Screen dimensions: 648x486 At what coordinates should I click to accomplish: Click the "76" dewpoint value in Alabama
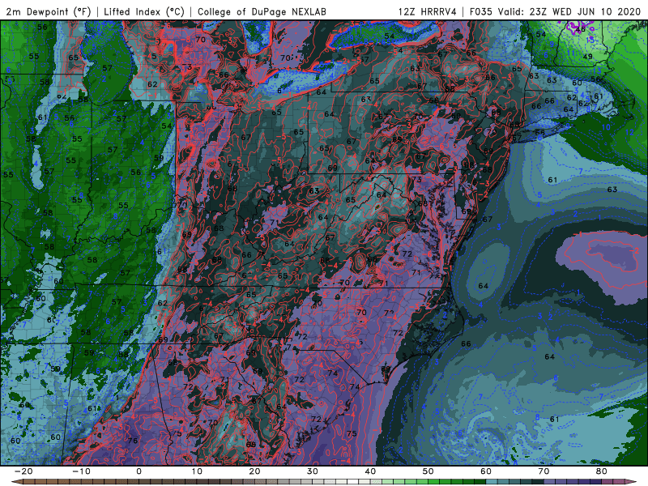(x=133, y=441)
